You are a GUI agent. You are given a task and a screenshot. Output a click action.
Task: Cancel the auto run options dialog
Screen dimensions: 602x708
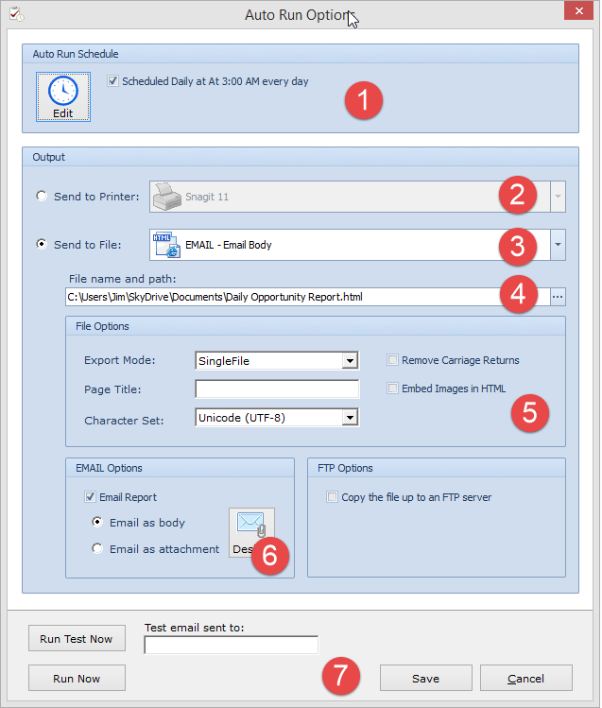tap(525, 678)
